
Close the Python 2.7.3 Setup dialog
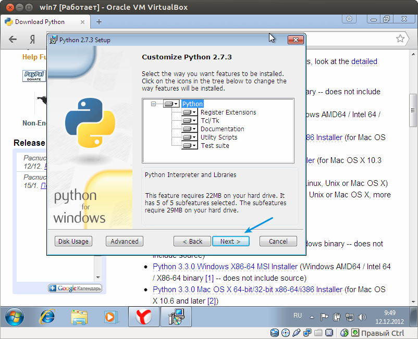[296, 40]
